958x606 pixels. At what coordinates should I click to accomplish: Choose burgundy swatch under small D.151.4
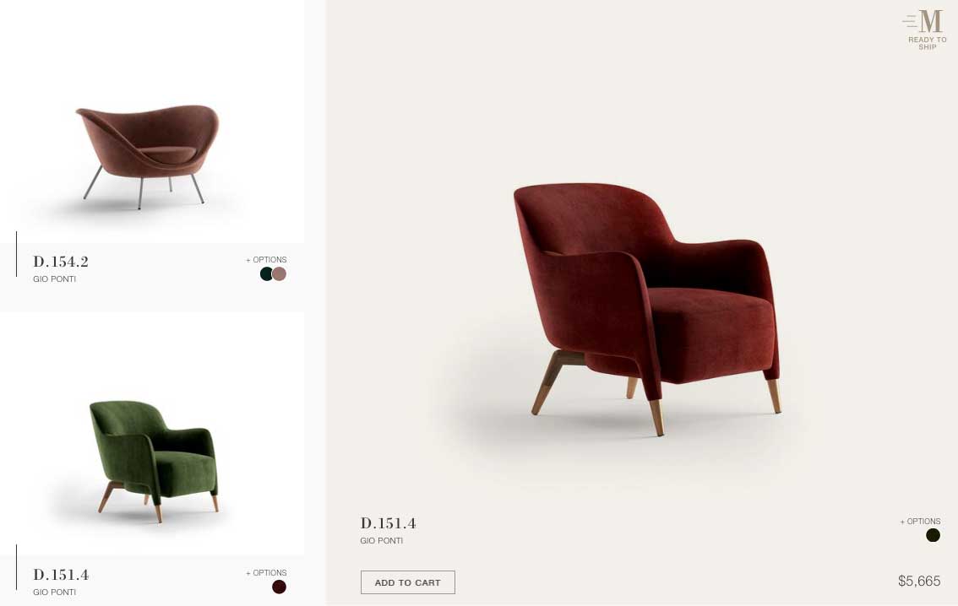tap(280, 587)
